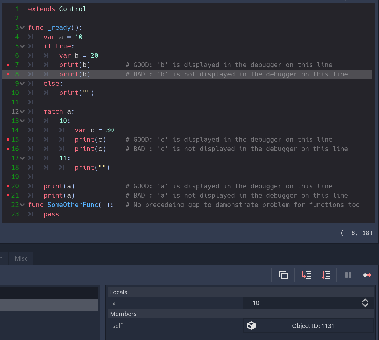Screen dimensions: 379x340
Task: Switch to the Misc tab
Action: pos(21,258)
